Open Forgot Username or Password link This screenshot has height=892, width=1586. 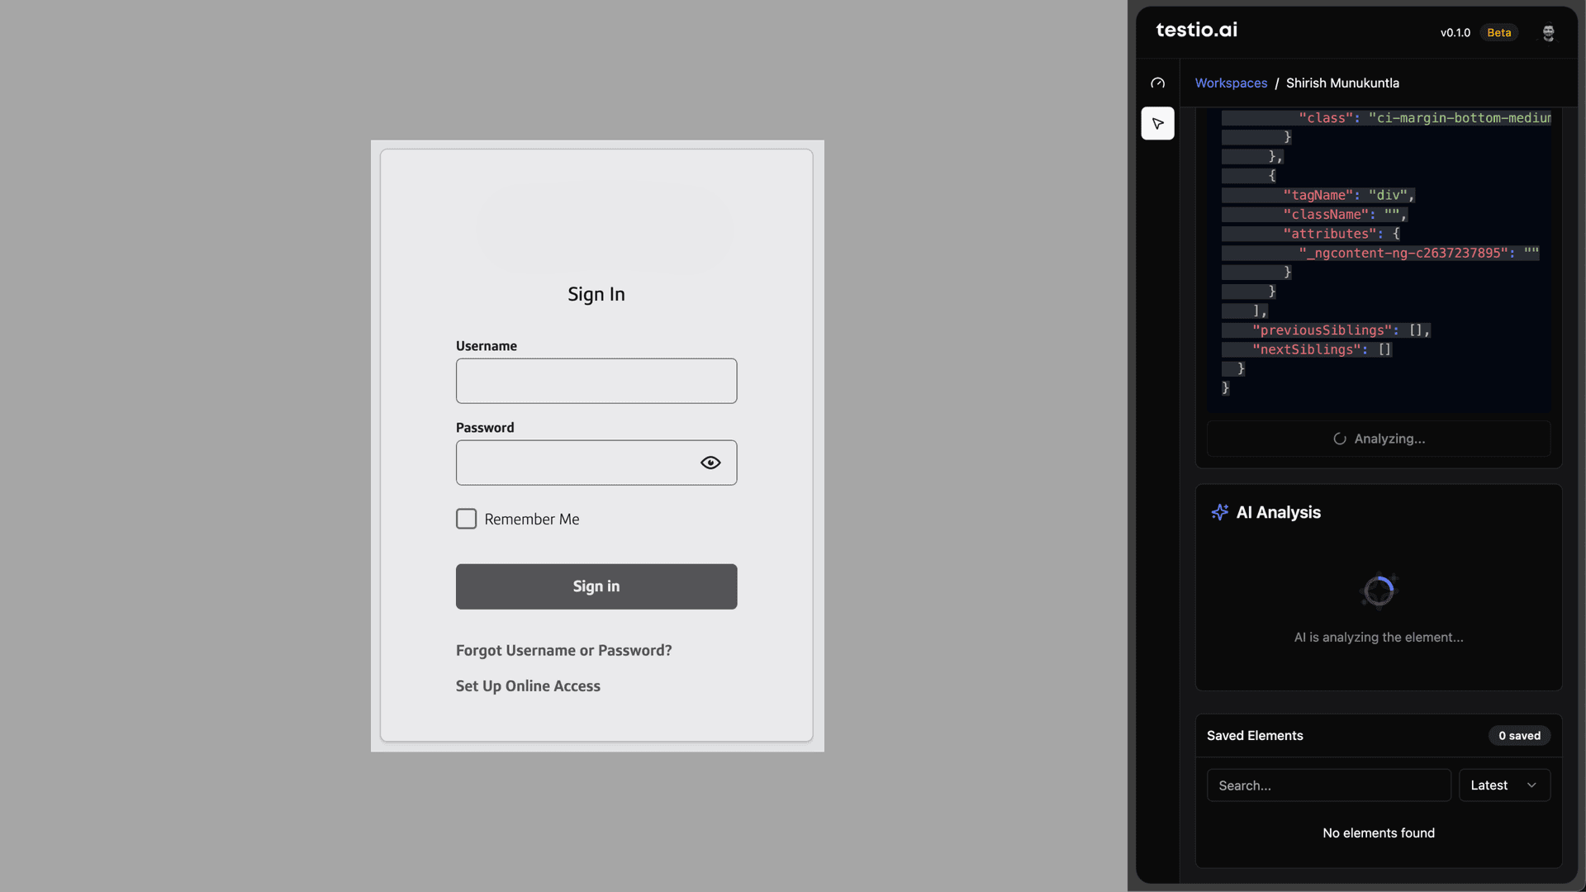(x=563, y=651)
